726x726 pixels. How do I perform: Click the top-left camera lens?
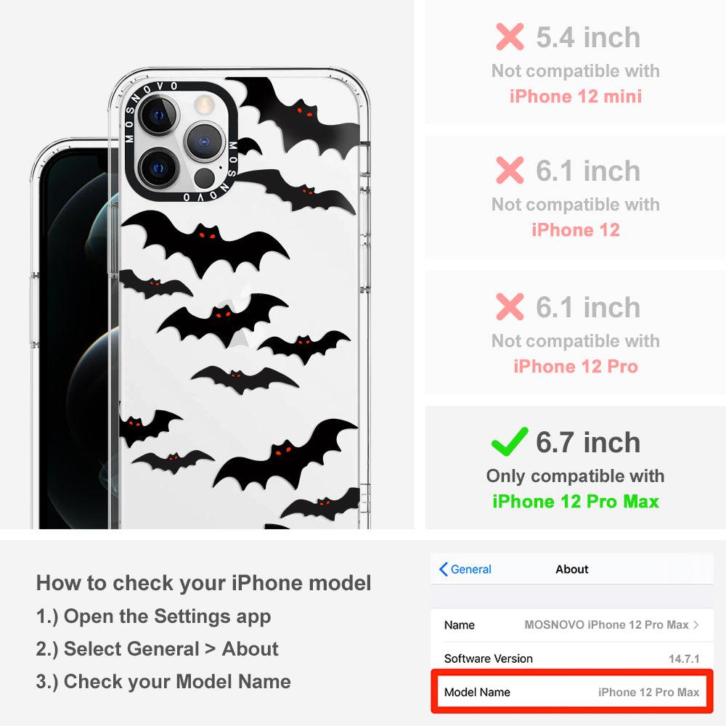point(159,115)
